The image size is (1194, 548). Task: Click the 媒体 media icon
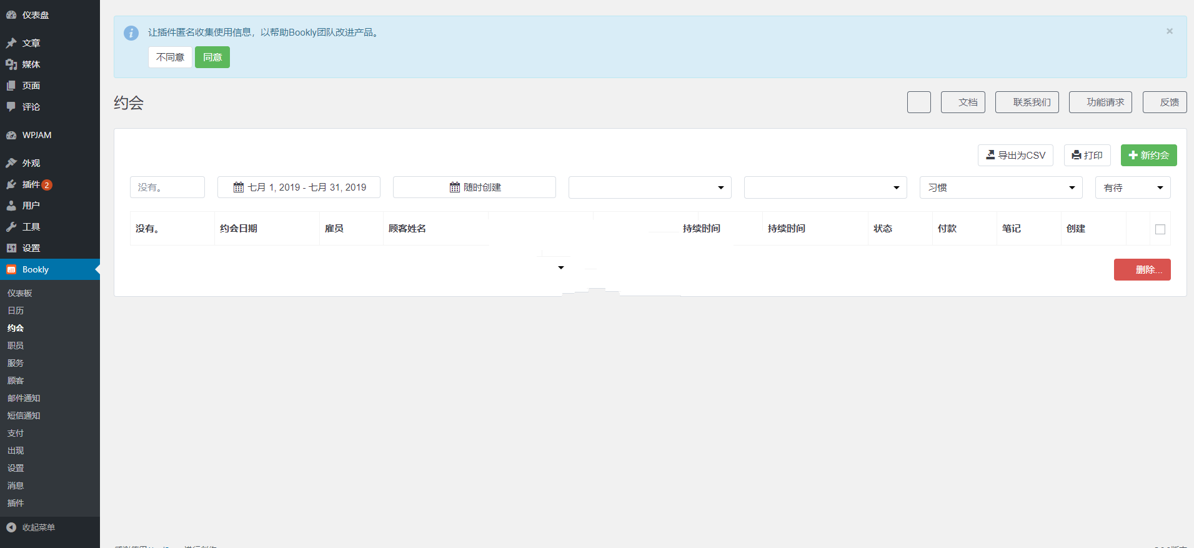point(11,64)
